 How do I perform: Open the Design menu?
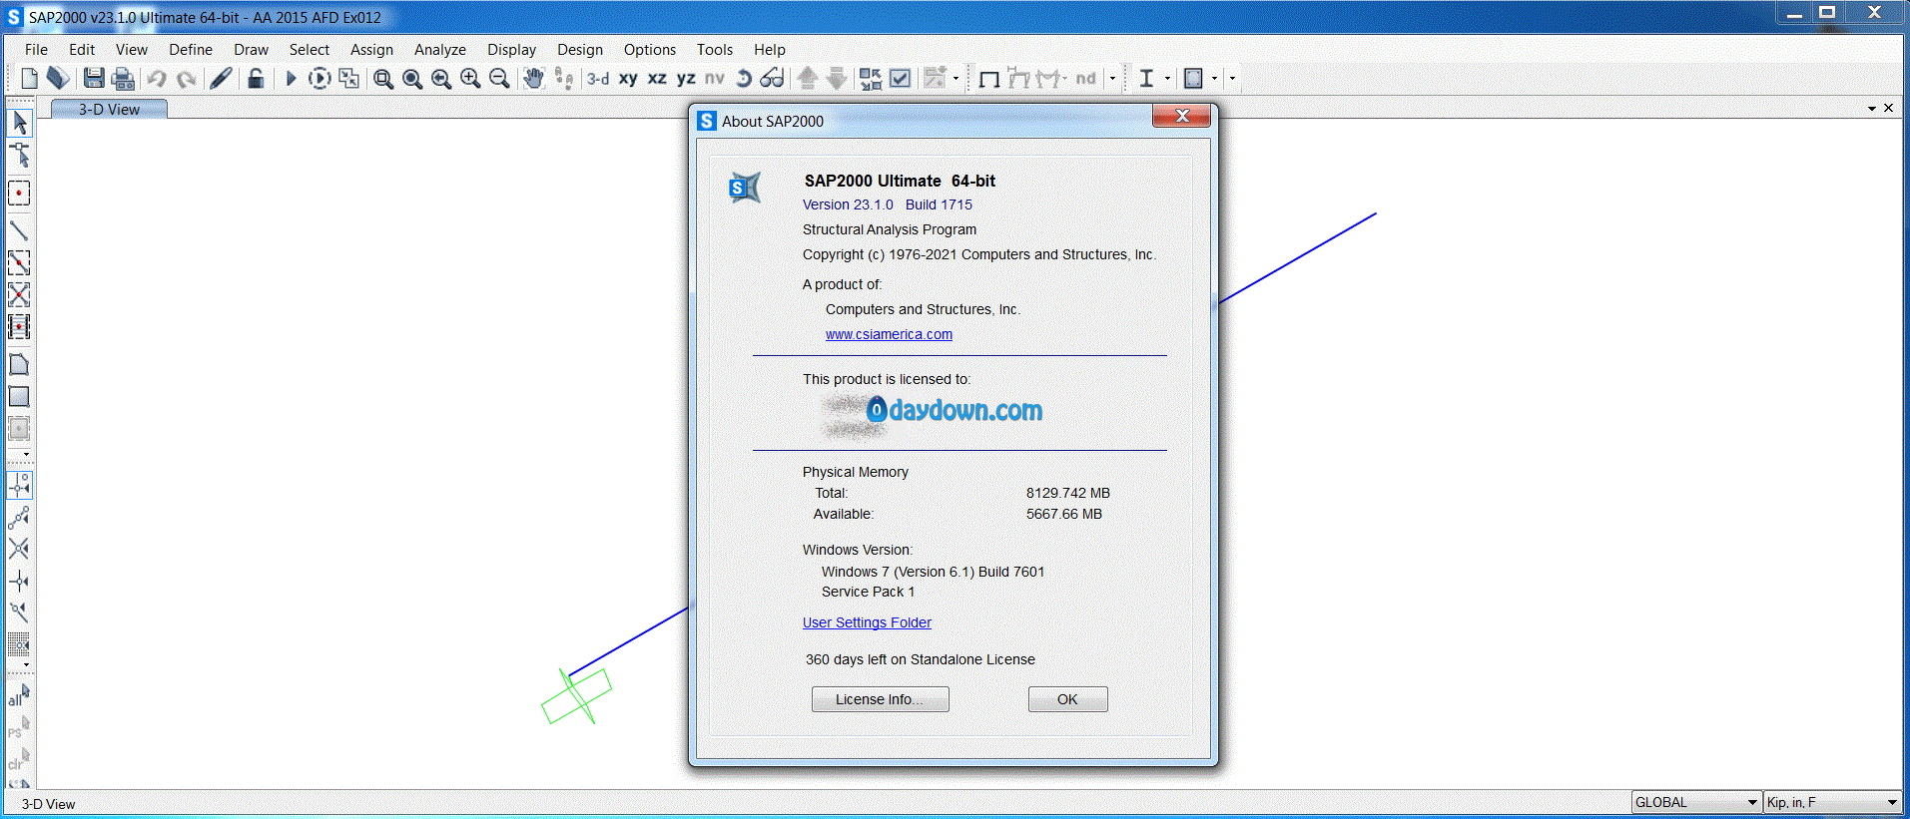[x=580, y=49]
